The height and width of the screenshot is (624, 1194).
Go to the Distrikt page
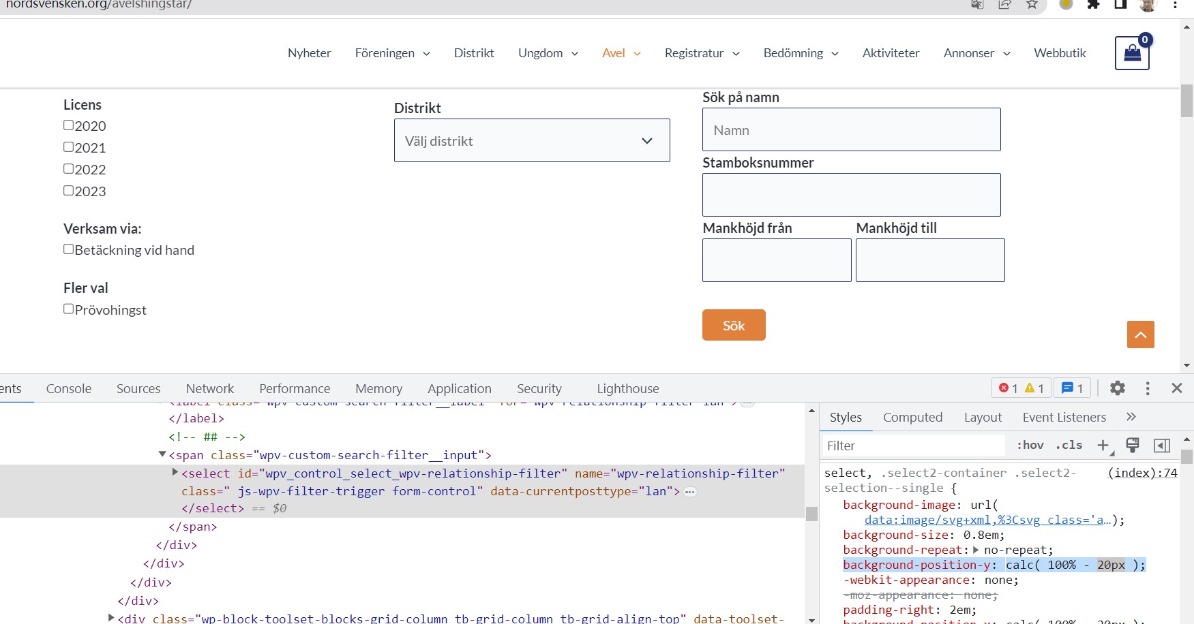[x=474, y=53]
